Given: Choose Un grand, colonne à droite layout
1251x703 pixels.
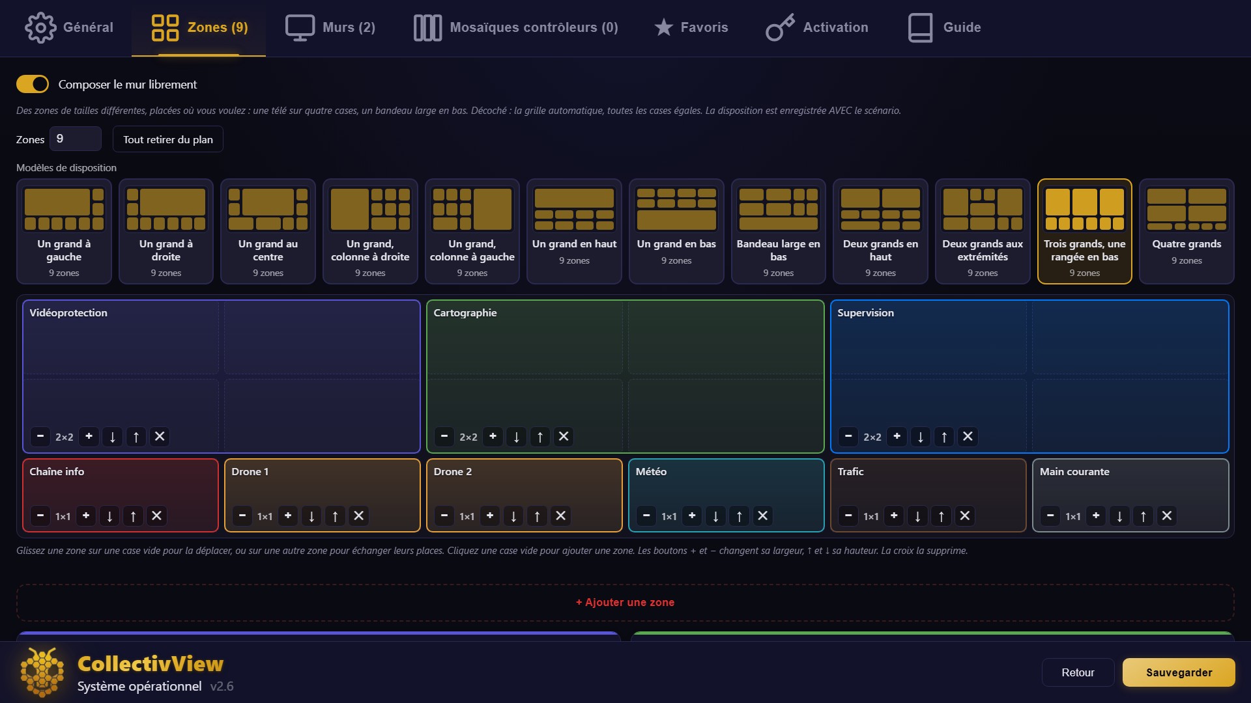Looking at the screenshot, I should tap(370, 232).
